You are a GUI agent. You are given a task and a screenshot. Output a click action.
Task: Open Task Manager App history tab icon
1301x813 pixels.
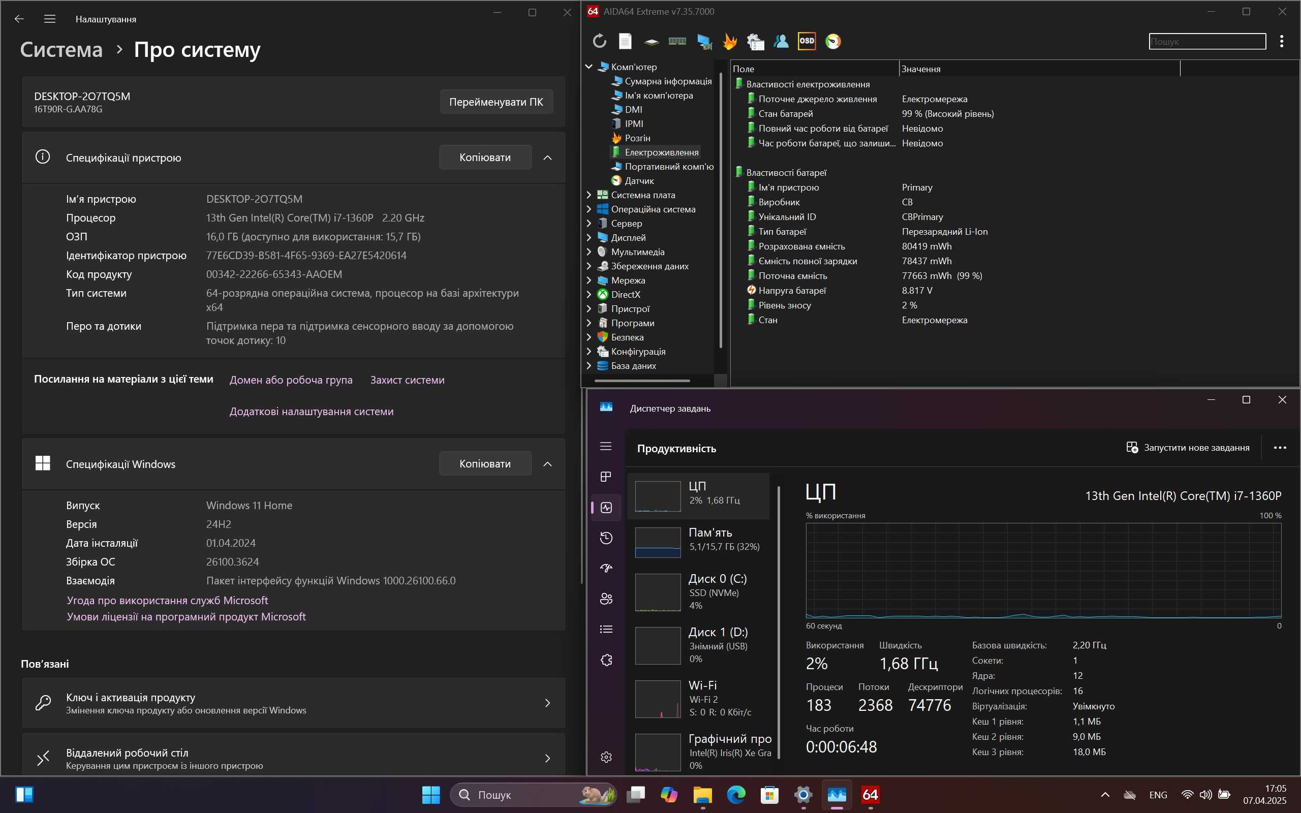click(x=606, y=538)
